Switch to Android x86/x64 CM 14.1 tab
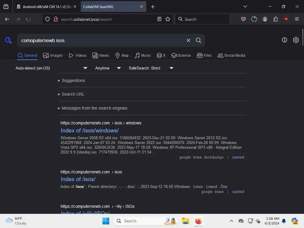Screen dimensions: 304x228 tap(46, 7)
